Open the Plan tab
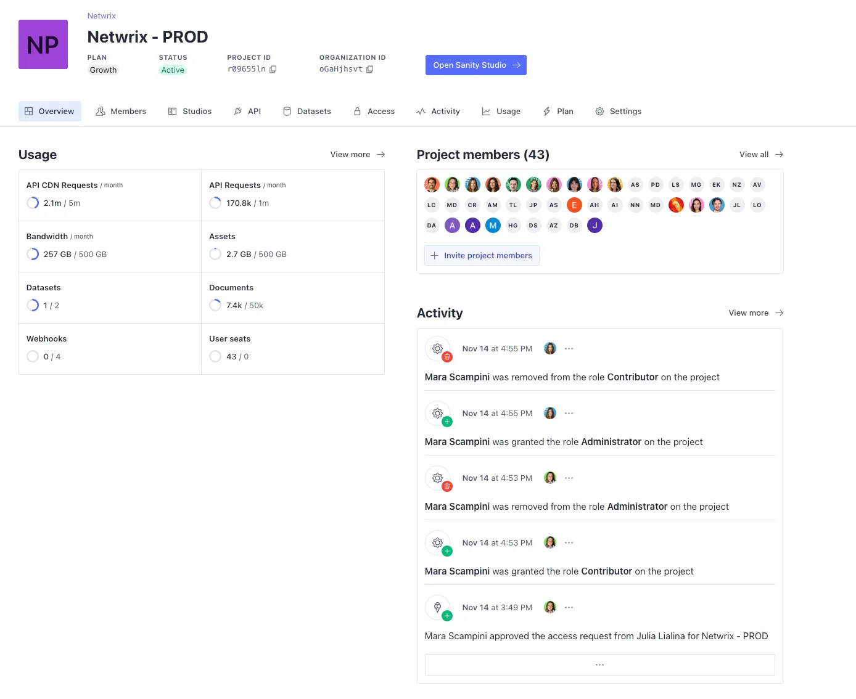The image size is (856, 699). tap(558, 111)
